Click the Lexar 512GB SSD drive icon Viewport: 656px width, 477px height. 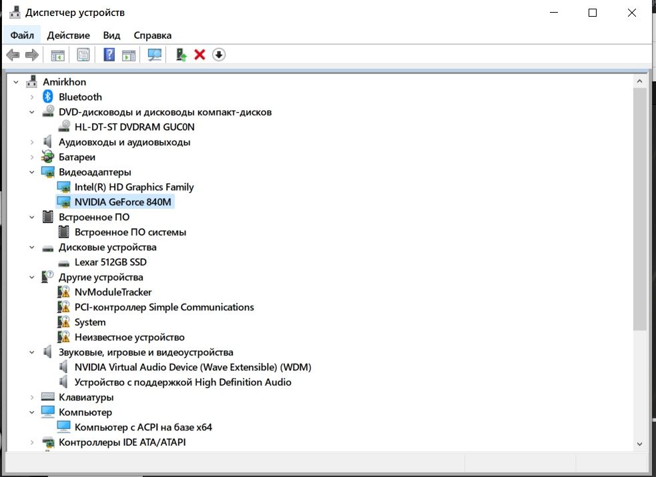(63, 263)
